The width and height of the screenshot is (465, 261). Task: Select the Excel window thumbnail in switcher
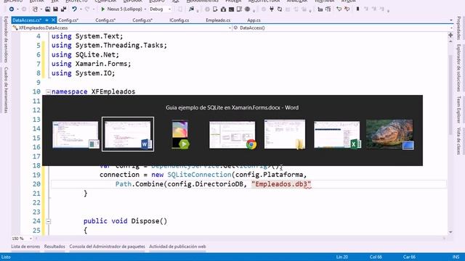(x=337, y=134)
